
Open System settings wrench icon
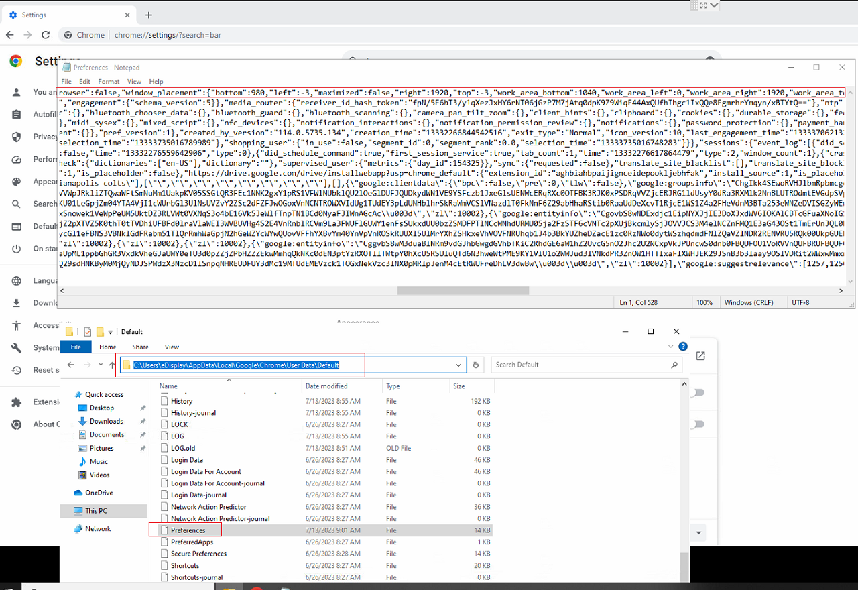pos(17,348)
